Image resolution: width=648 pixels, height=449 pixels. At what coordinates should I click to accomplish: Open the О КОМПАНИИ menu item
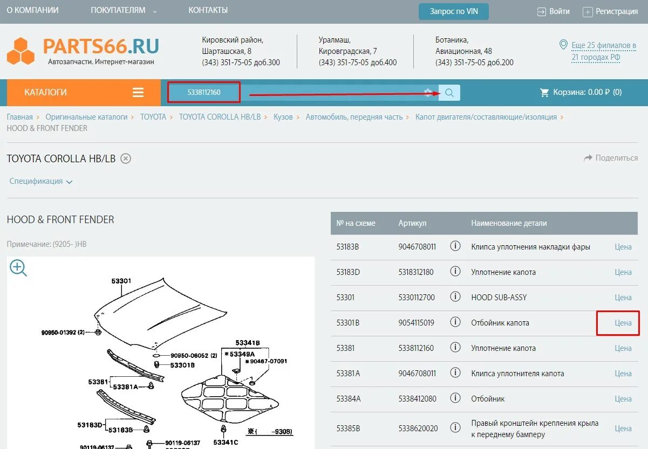click(x=32, y=10)
